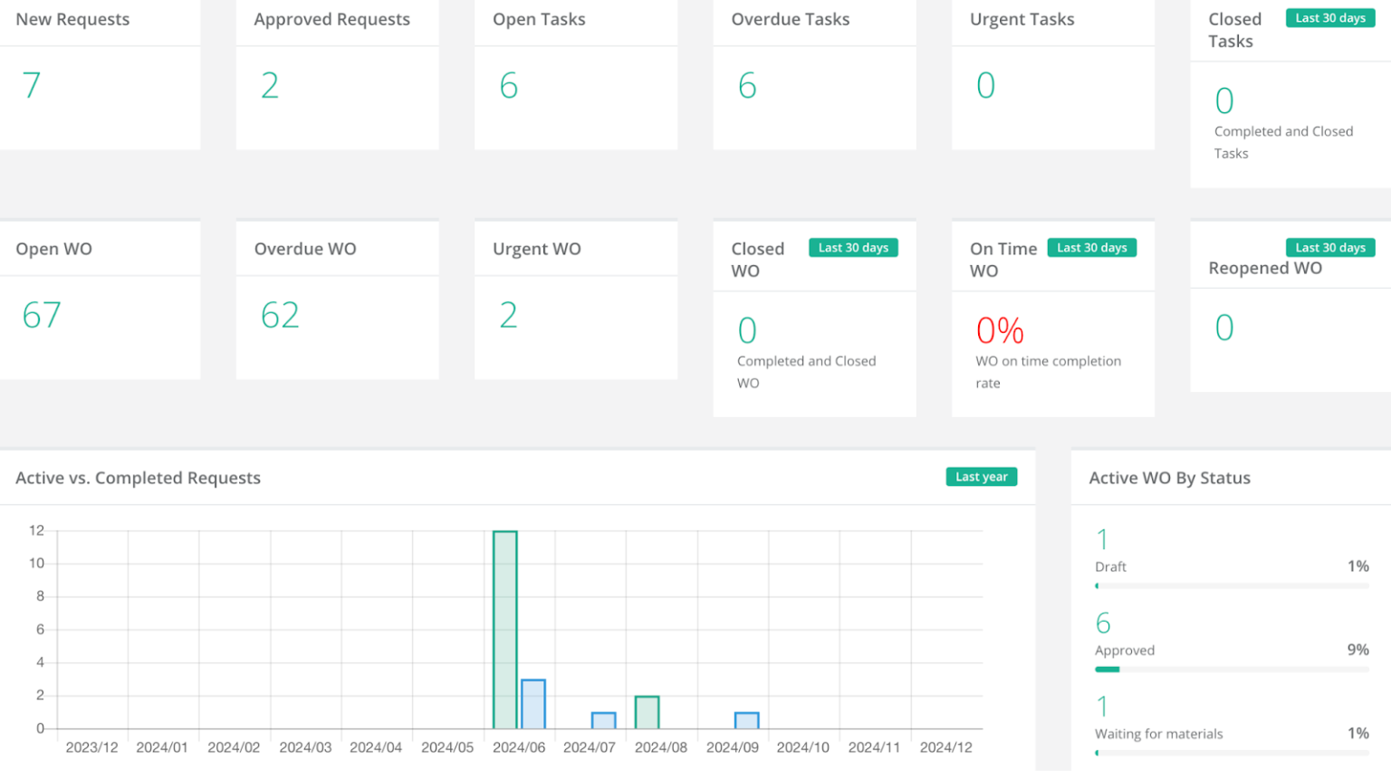Toggle the Last 30 days badge on On Time WO

click(x=1092, y=247)
